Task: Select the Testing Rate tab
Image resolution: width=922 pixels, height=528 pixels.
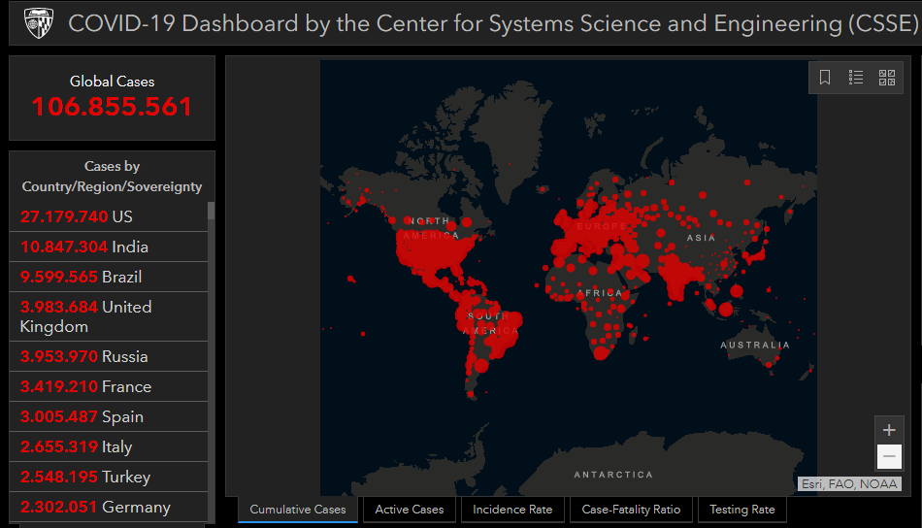Action: (x=742, y=510)
